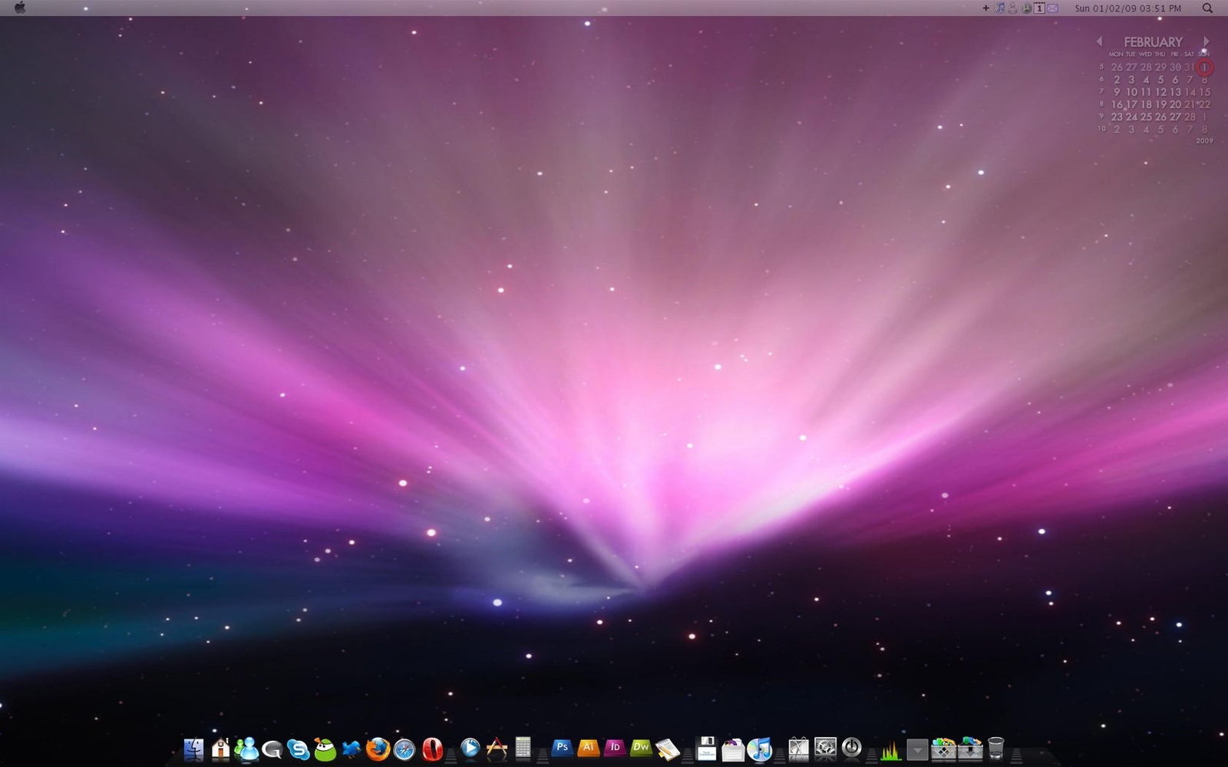Open the Boot Camp-style utilities icon
The image size is (1228, 767).
click(x=798, y=749)
